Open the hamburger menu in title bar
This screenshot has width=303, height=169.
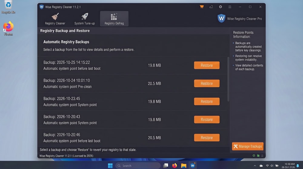click(x=230, y=7)
